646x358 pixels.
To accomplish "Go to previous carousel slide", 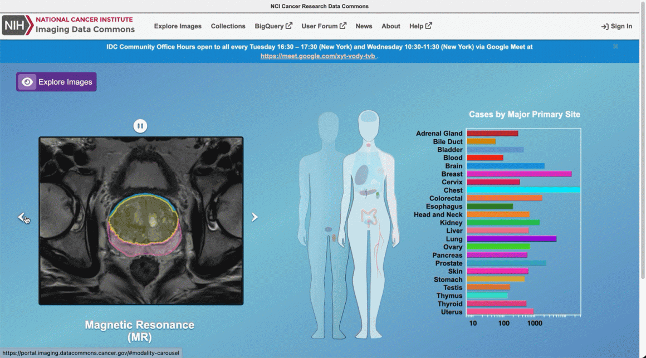I will click(21, 217).
